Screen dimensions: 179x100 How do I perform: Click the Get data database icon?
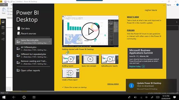click(x=19, y=28)
